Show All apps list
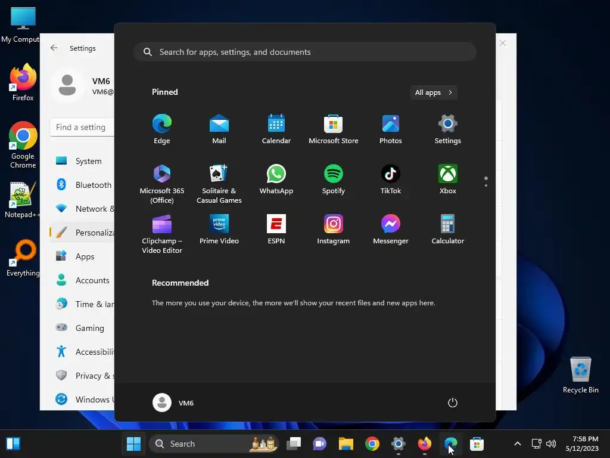Image resolution: width=610 pixels, height=458 pixels. click(434, 92)
